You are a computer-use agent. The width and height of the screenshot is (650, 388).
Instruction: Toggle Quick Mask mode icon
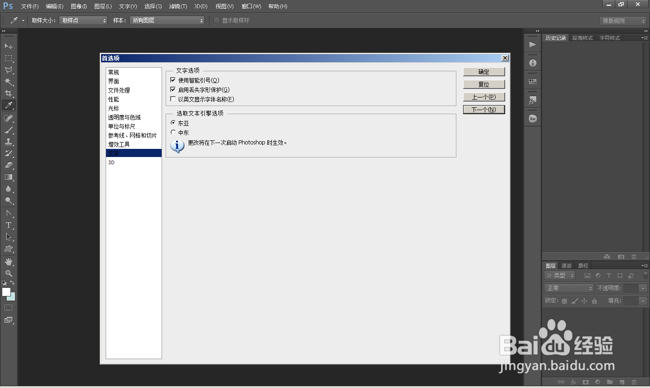9,308
